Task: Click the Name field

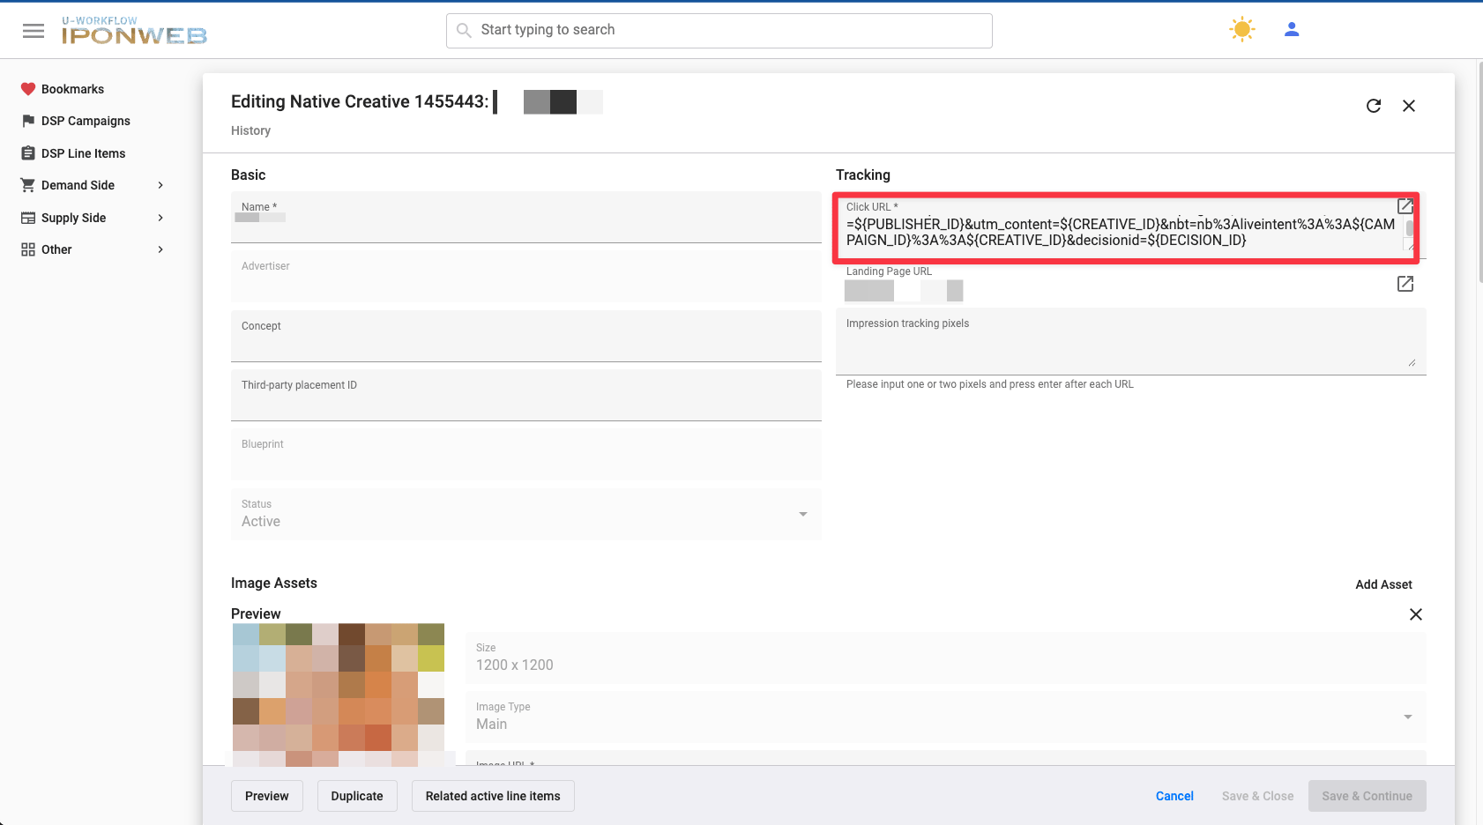Action: (x=526, y=218)
